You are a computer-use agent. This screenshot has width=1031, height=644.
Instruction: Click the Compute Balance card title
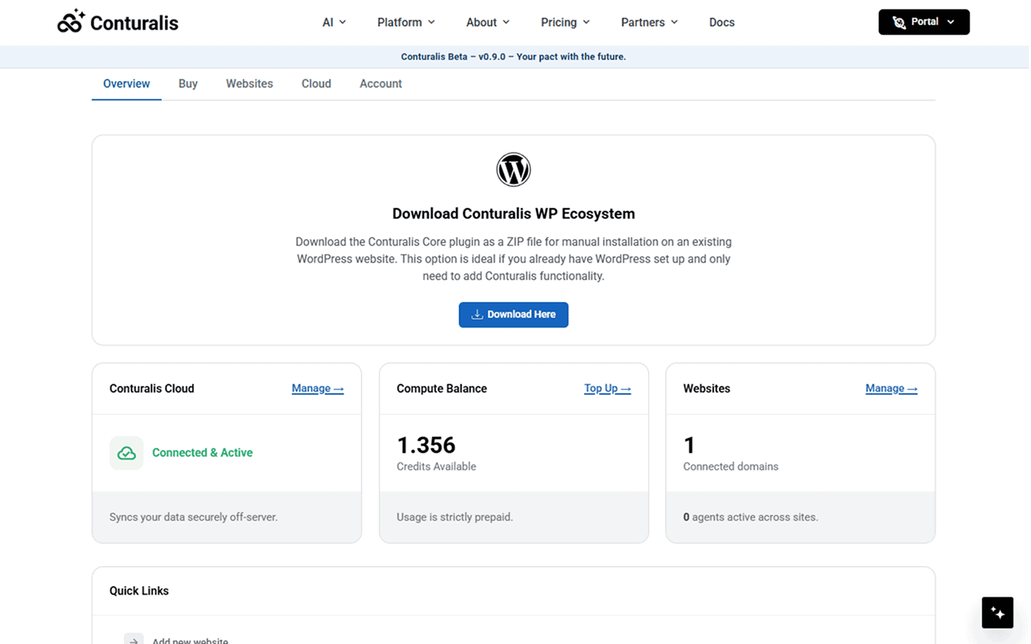point(442,389)
